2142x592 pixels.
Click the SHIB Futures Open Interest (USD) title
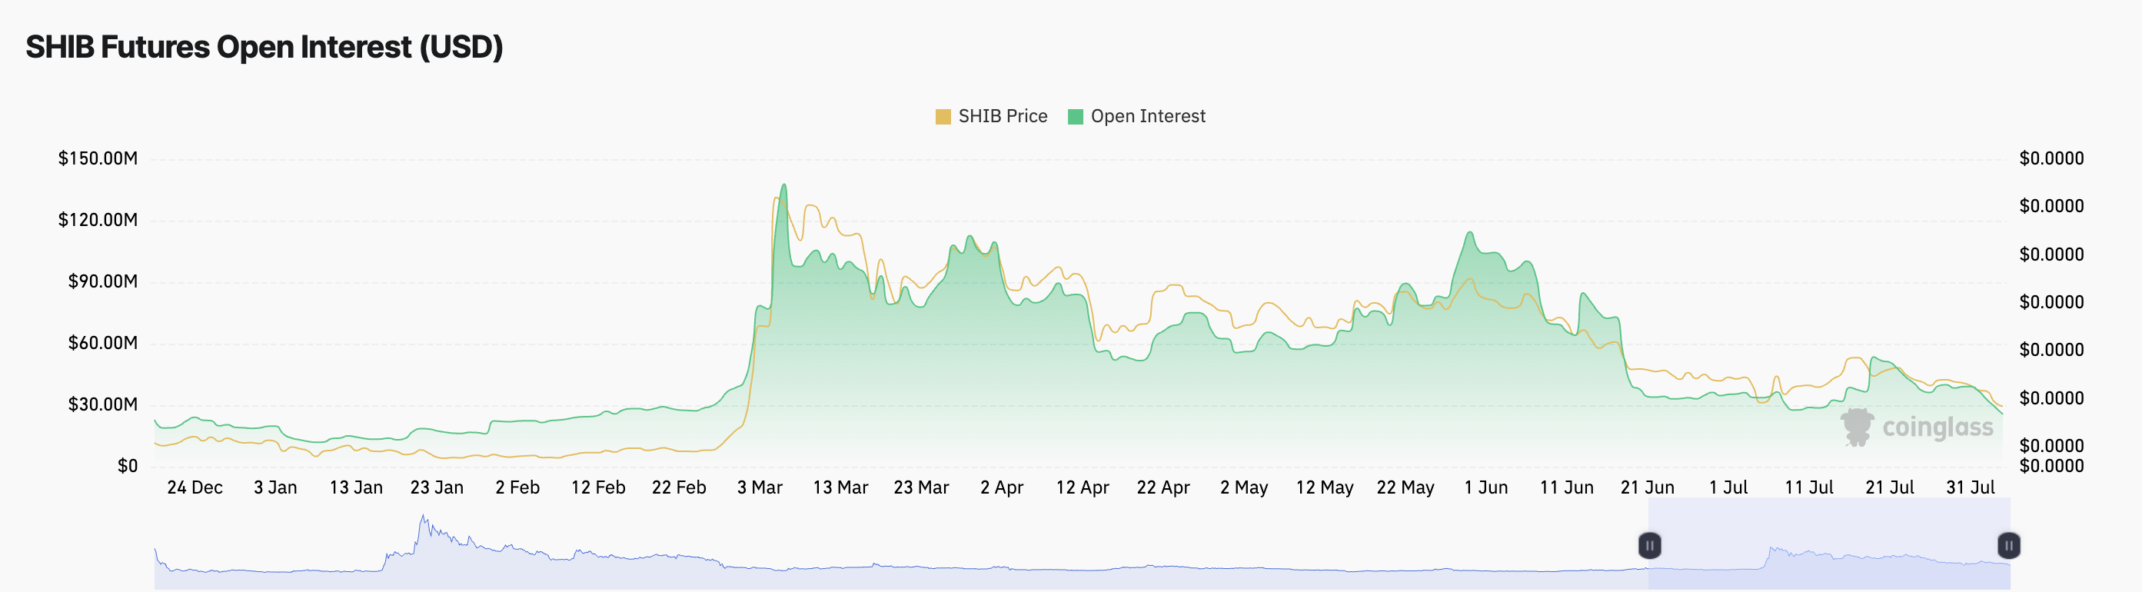264,47
